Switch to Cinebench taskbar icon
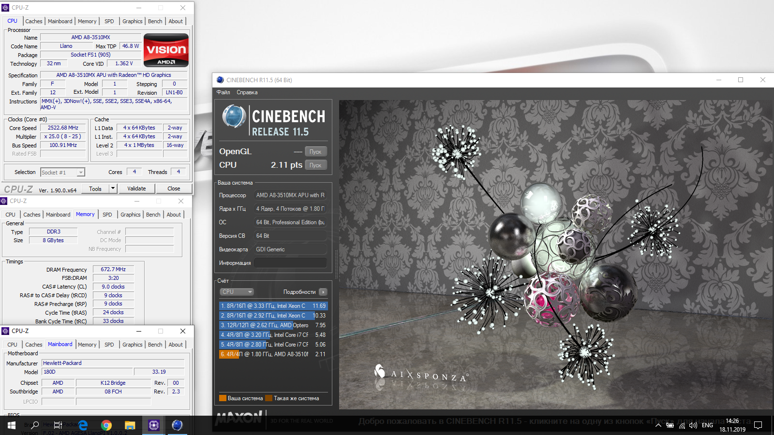774x435 pixels. [x=177, y=425]
